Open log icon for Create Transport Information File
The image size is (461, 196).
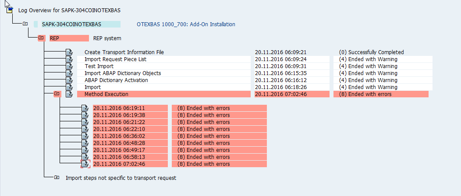[69, 52]
